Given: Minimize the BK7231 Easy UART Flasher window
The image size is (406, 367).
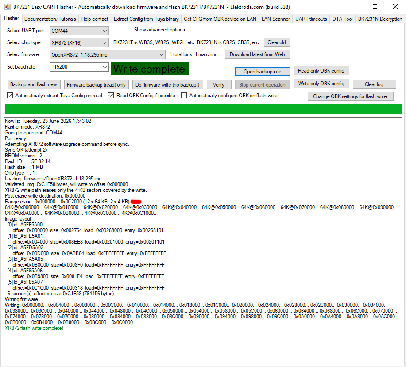Looking at the screenshot, I should (355, 7).
